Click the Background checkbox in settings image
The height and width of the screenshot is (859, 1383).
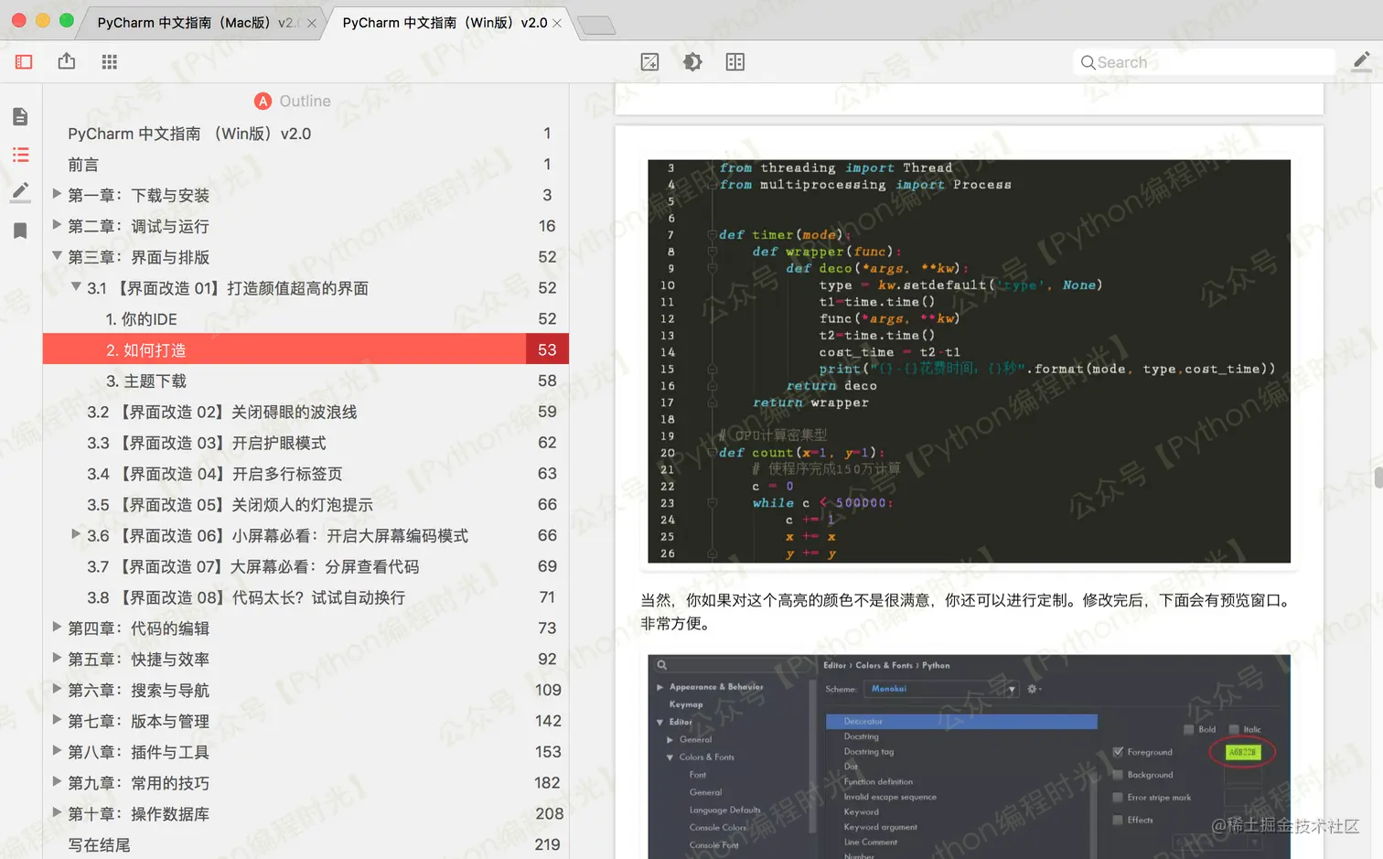1118,775
